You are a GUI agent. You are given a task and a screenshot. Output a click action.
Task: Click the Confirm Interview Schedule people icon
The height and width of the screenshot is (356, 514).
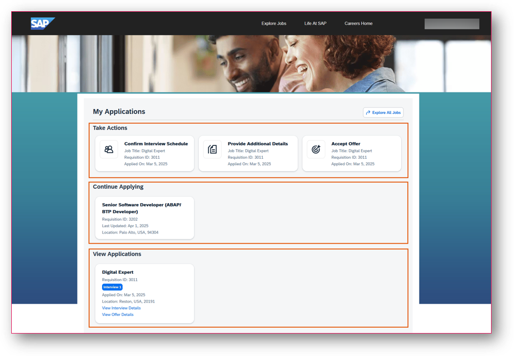pyautogui.click(x=109, y=150)
